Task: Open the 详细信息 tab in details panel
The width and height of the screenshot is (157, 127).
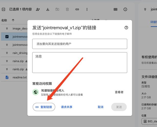Action: click(154, 22)
